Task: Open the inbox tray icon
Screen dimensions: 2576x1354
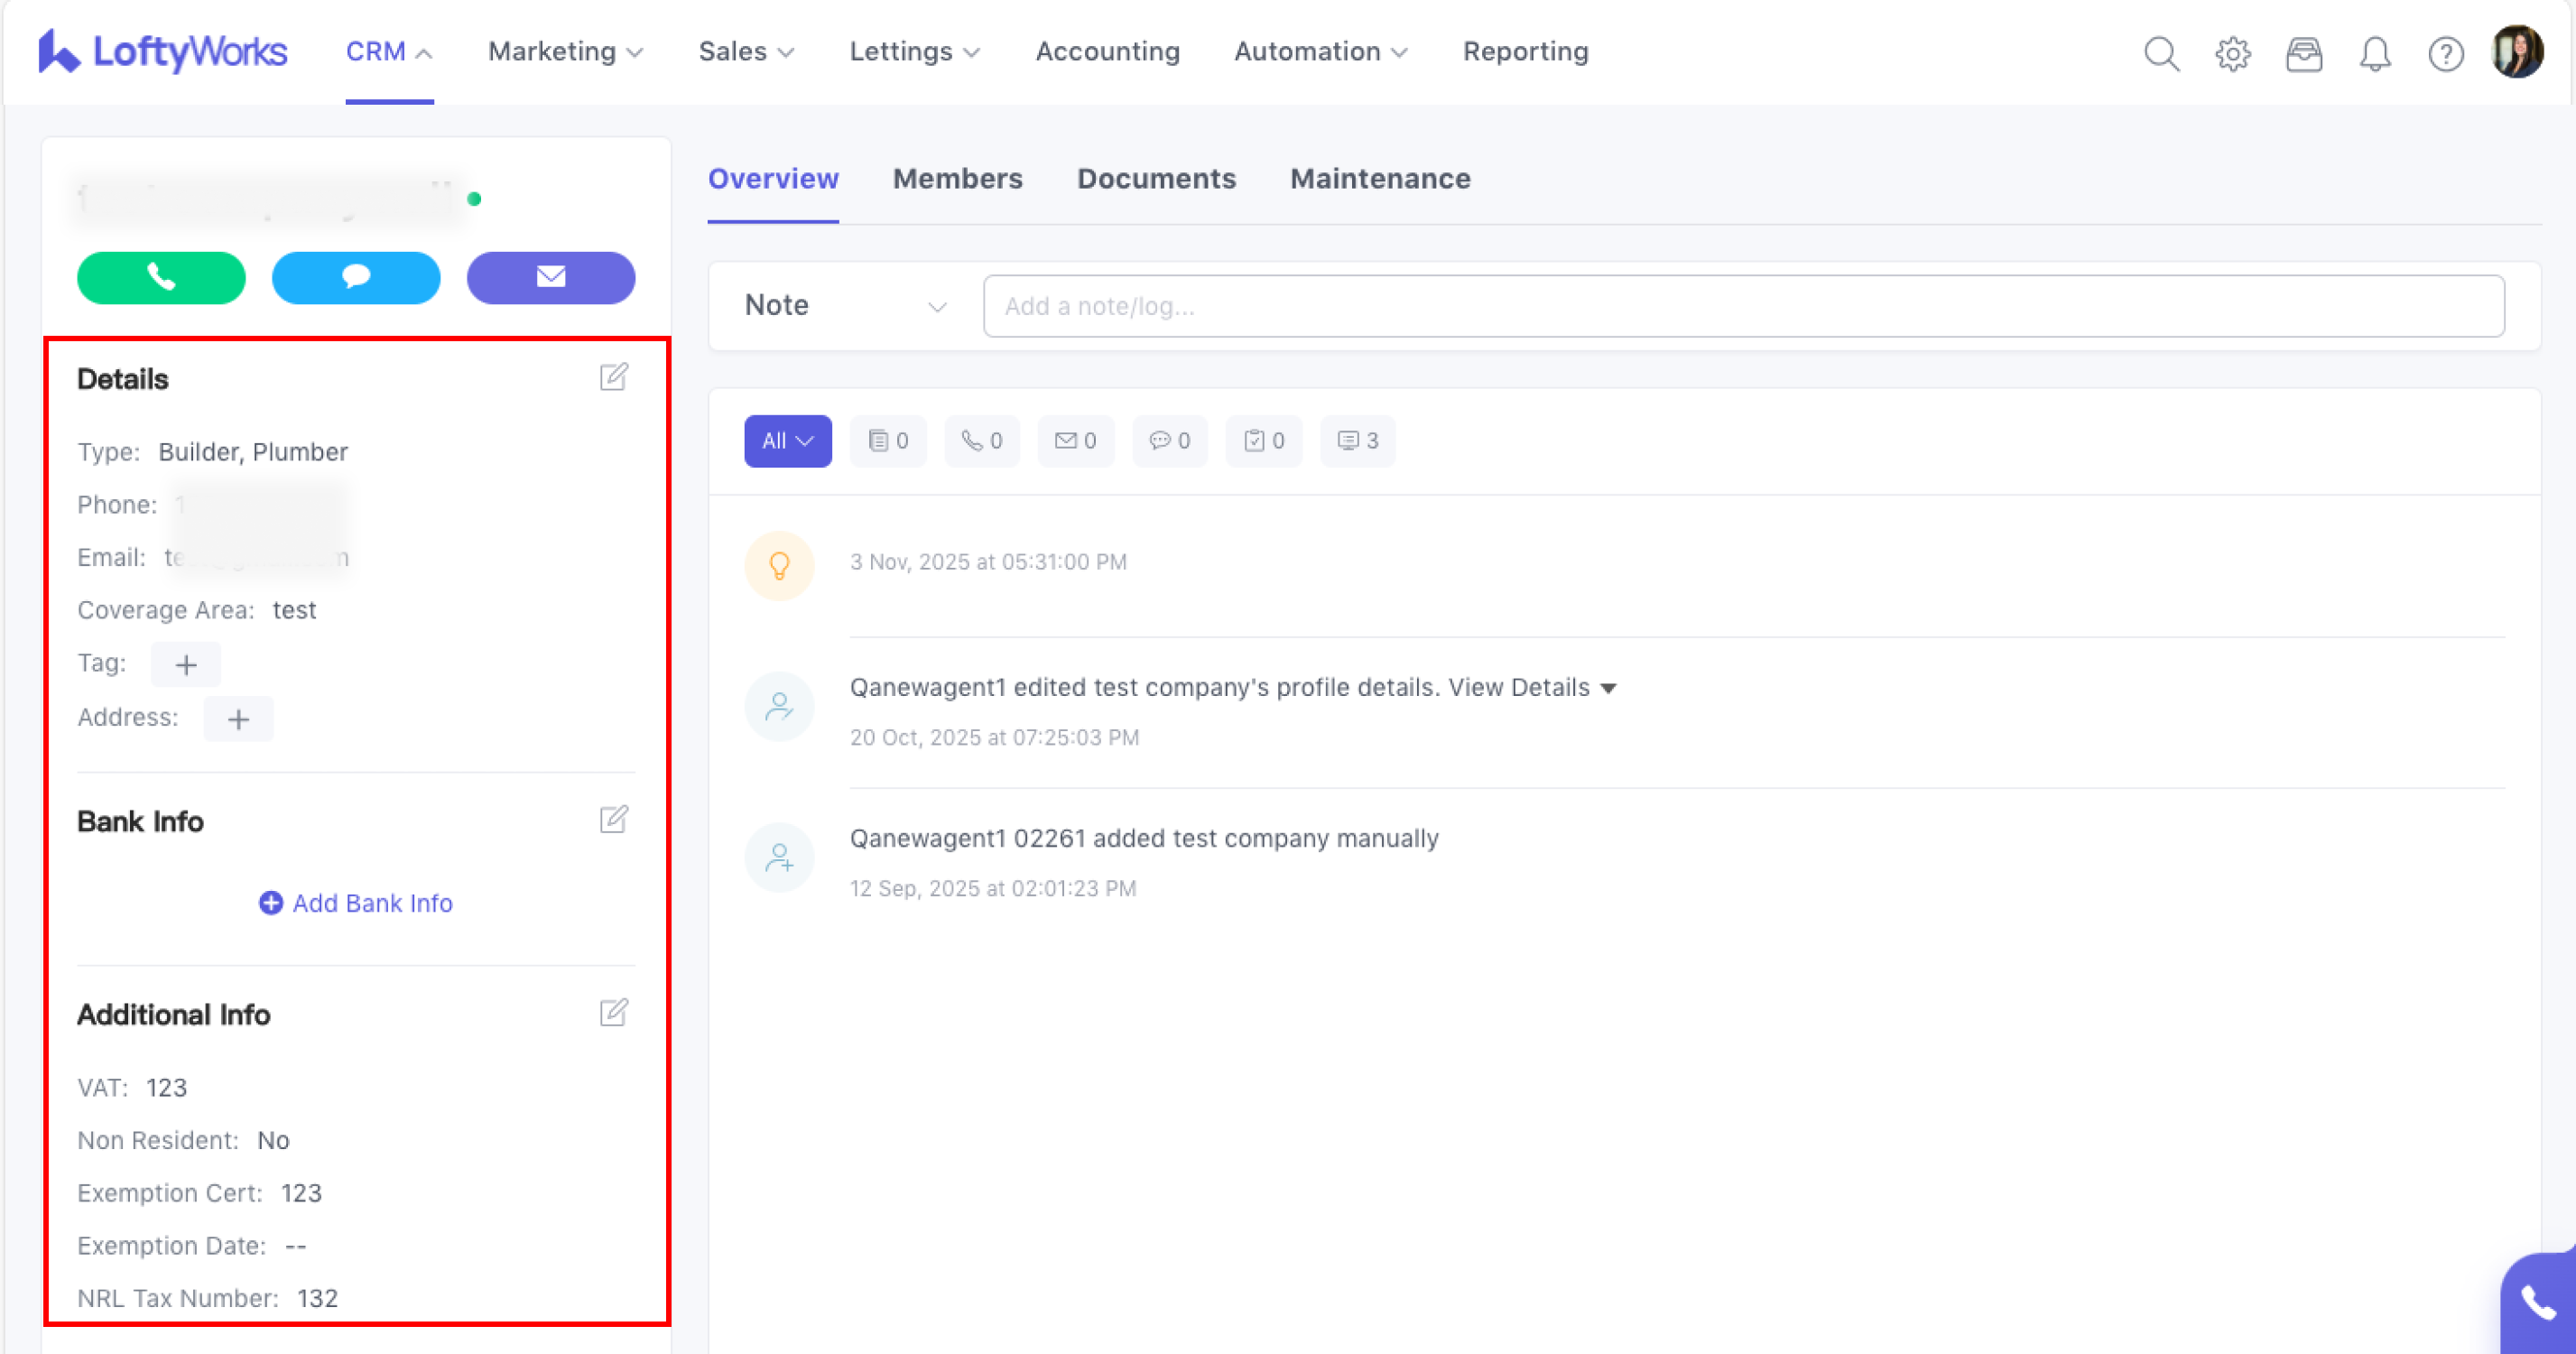Action: click(2304, 53)
